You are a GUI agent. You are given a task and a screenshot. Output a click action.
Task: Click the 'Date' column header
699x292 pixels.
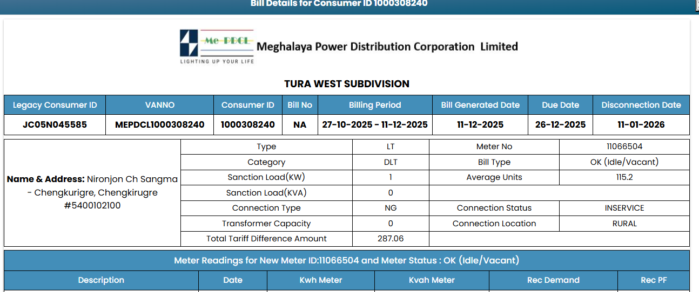tap(233, 280)
